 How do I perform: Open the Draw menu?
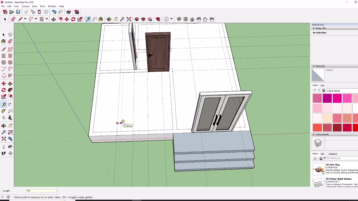click(x=35, y=6)
